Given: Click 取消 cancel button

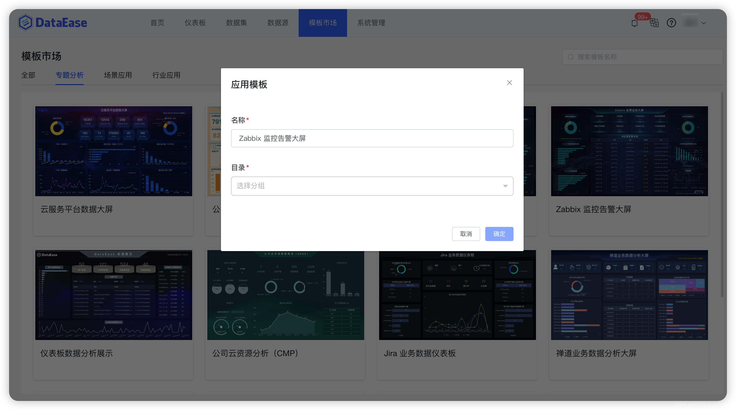Looking at the screenshot, I should [x=466, y=234].
